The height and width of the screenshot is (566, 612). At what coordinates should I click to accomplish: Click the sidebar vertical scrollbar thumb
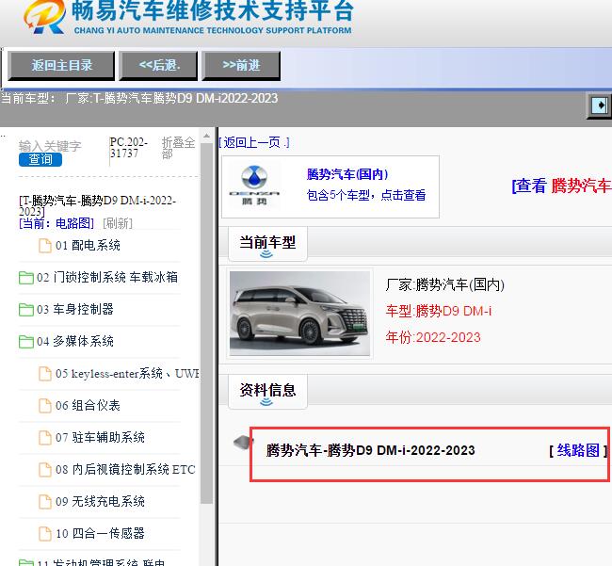click(x=207, y=324)
